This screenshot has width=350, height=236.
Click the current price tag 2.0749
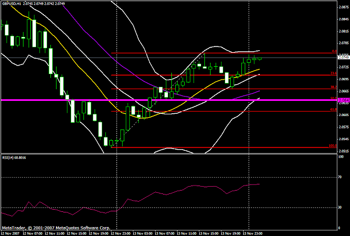click(343, 57)
